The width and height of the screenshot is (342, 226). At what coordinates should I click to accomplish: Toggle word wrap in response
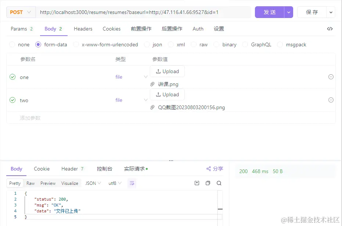pos(132,183)
